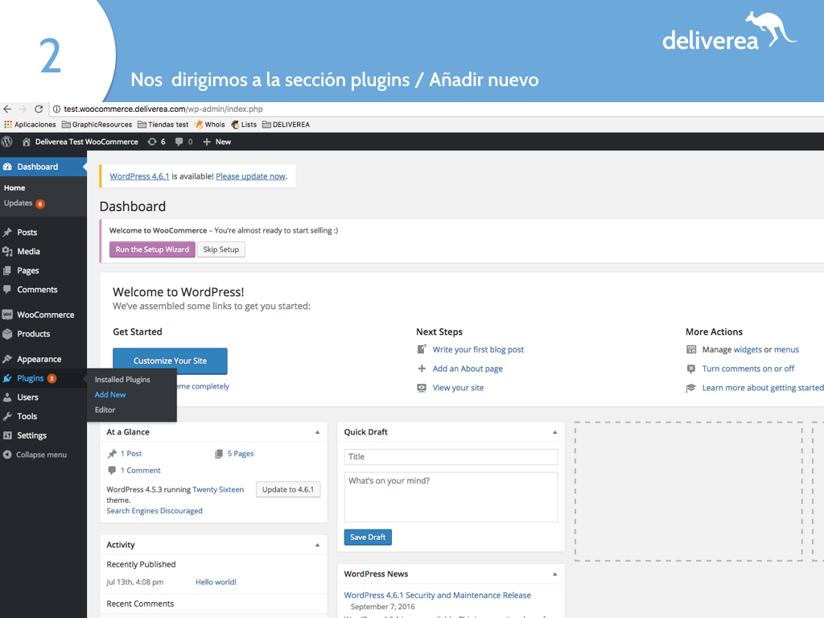Click the home icon next to Deliverea Test WooCommerce

point(26,142)
